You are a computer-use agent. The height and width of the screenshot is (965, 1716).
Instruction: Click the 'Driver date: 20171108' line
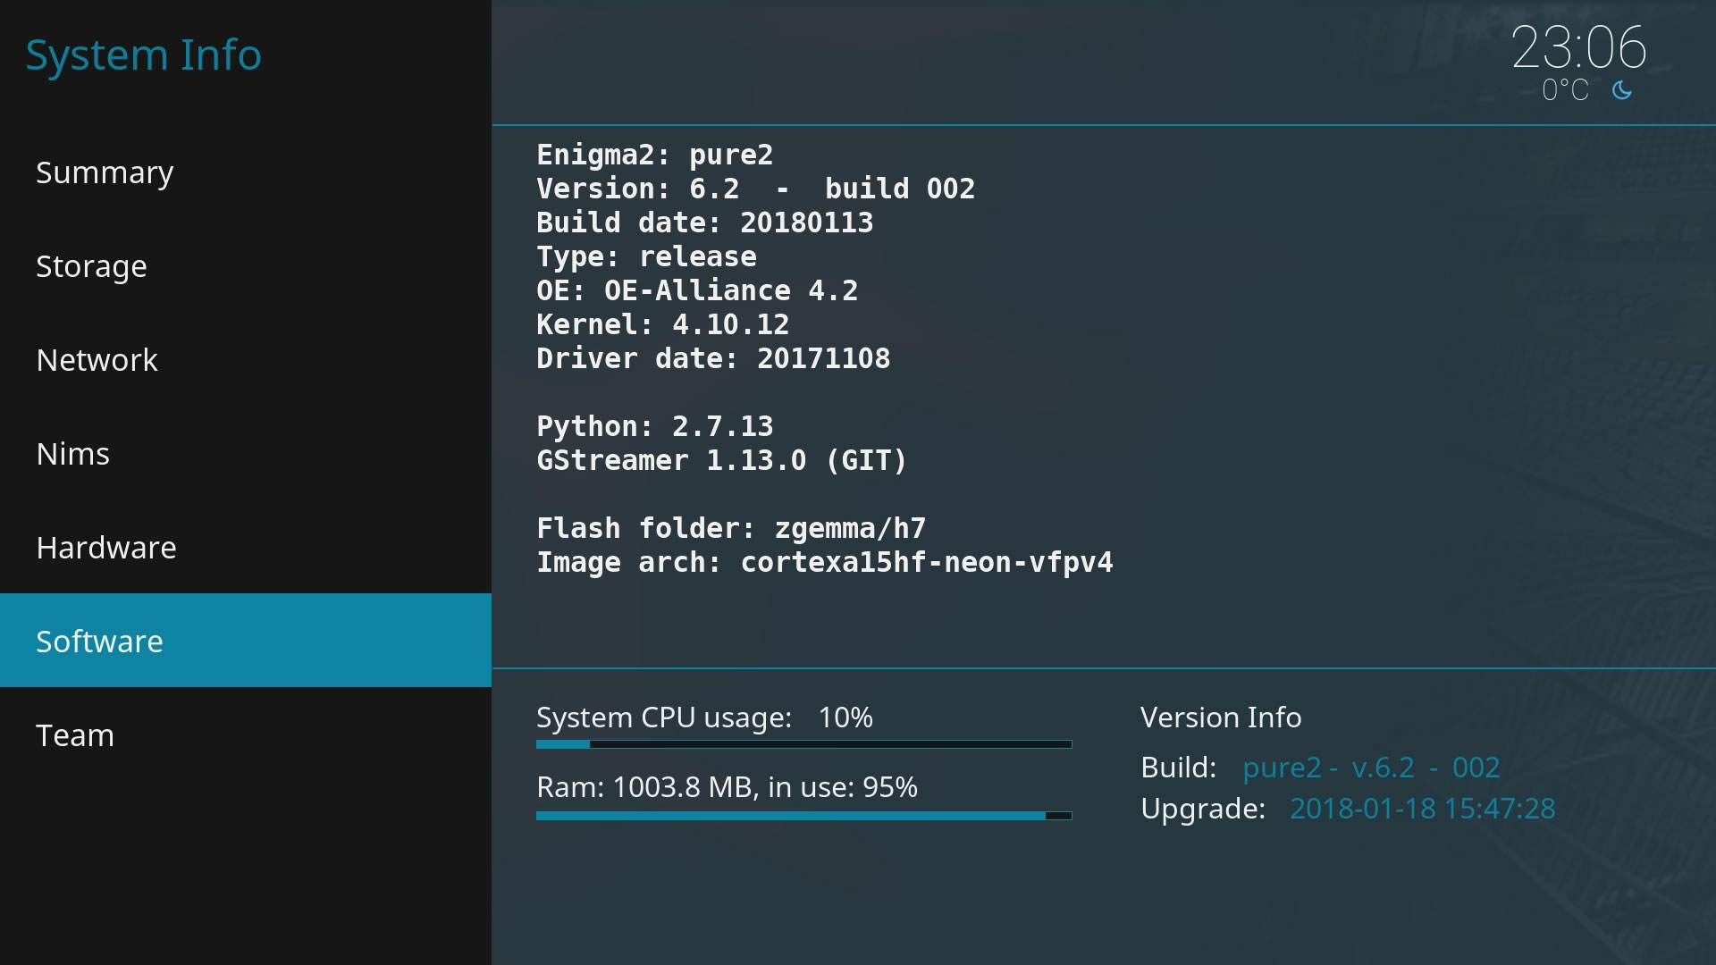(713, 358)
